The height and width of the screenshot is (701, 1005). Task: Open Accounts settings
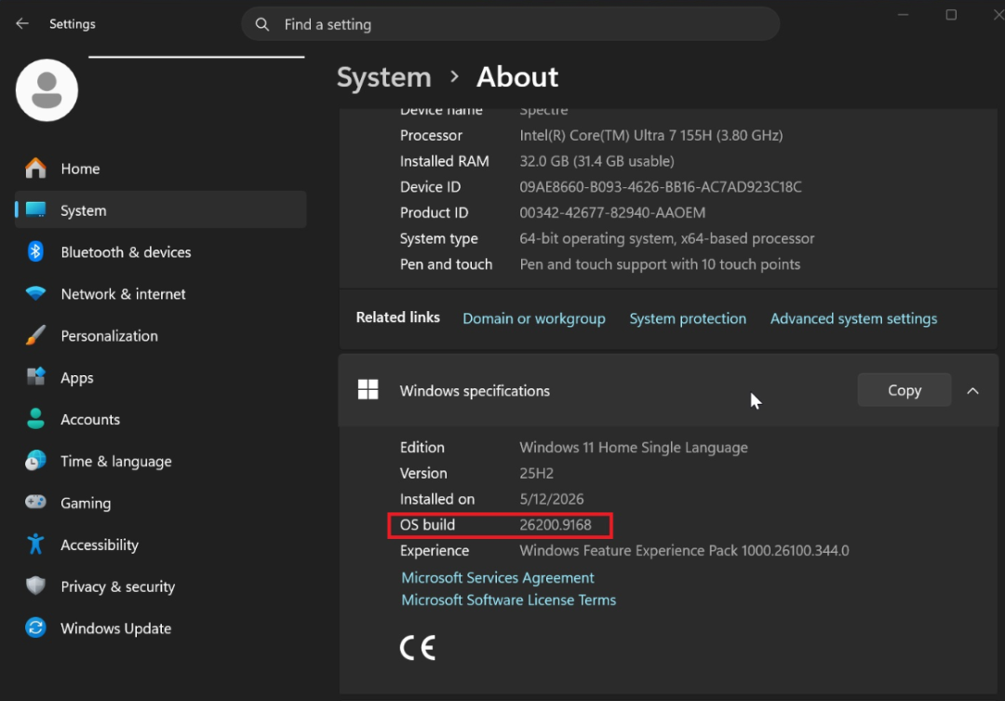160,419
